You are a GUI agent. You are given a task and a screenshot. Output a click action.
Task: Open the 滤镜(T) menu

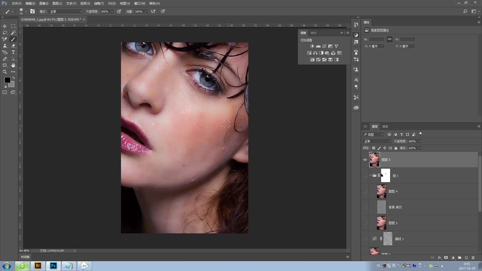click(x=99, y=4)
